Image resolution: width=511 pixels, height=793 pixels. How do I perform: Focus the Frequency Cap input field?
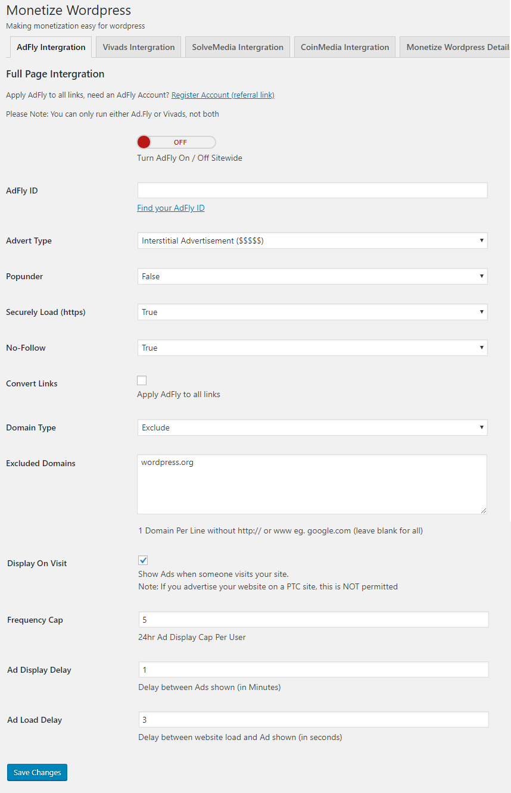(313, 620)
